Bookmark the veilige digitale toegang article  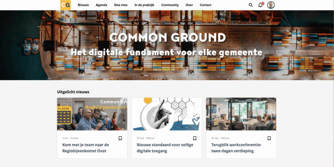[195, 138]
